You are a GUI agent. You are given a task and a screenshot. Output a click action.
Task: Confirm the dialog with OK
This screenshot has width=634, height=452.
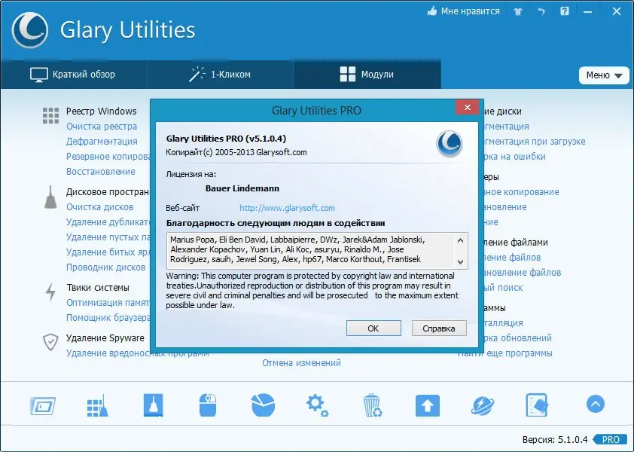tap(373, 328)
